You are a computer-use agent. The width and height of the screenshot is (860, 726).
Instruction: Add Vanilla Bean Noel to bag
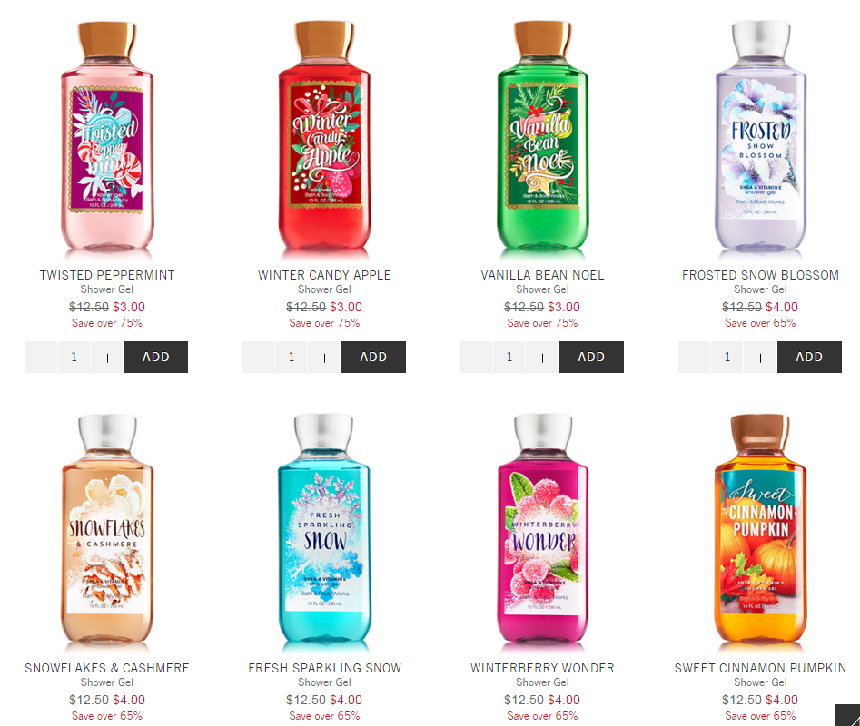pyautogui.click(x=591, y=358)
